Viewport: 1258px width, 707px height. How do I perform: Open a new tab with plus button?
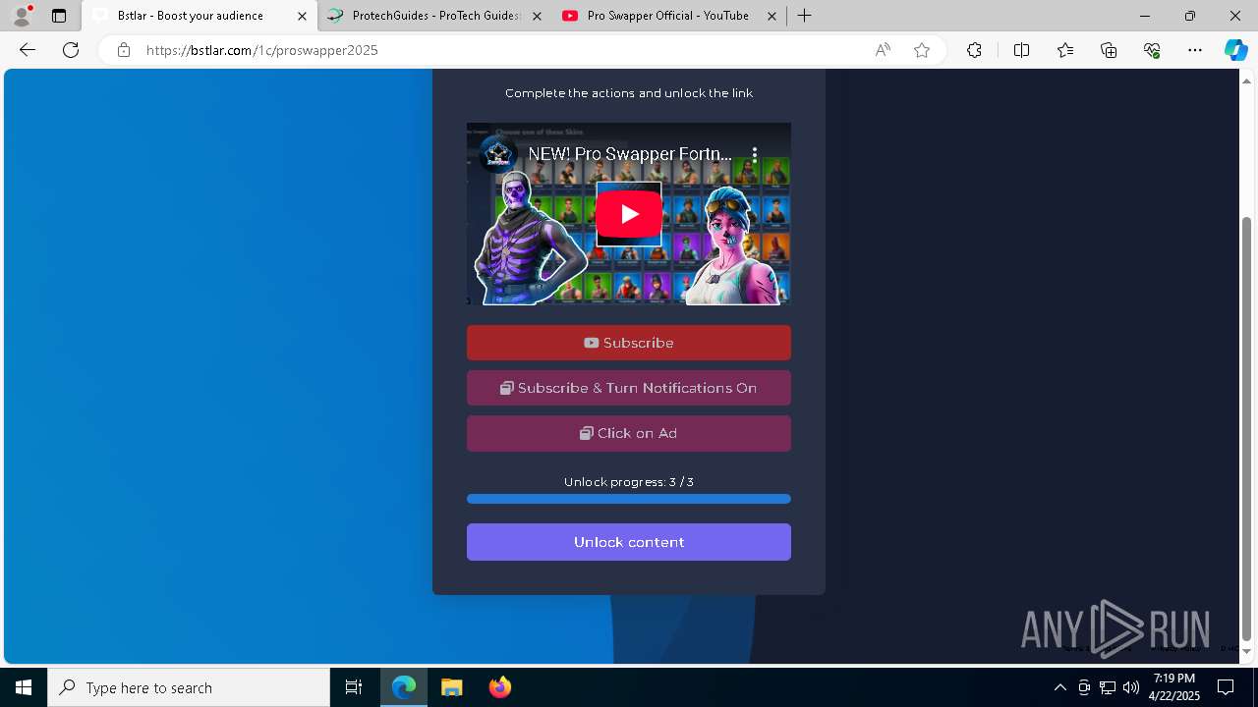[805, 16]
